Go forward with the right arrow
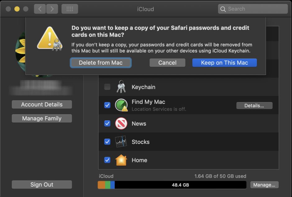292x197 pixels. coord(52,9)
